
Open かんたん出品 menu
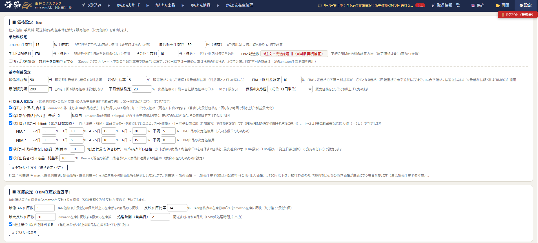tap(165, 5)
